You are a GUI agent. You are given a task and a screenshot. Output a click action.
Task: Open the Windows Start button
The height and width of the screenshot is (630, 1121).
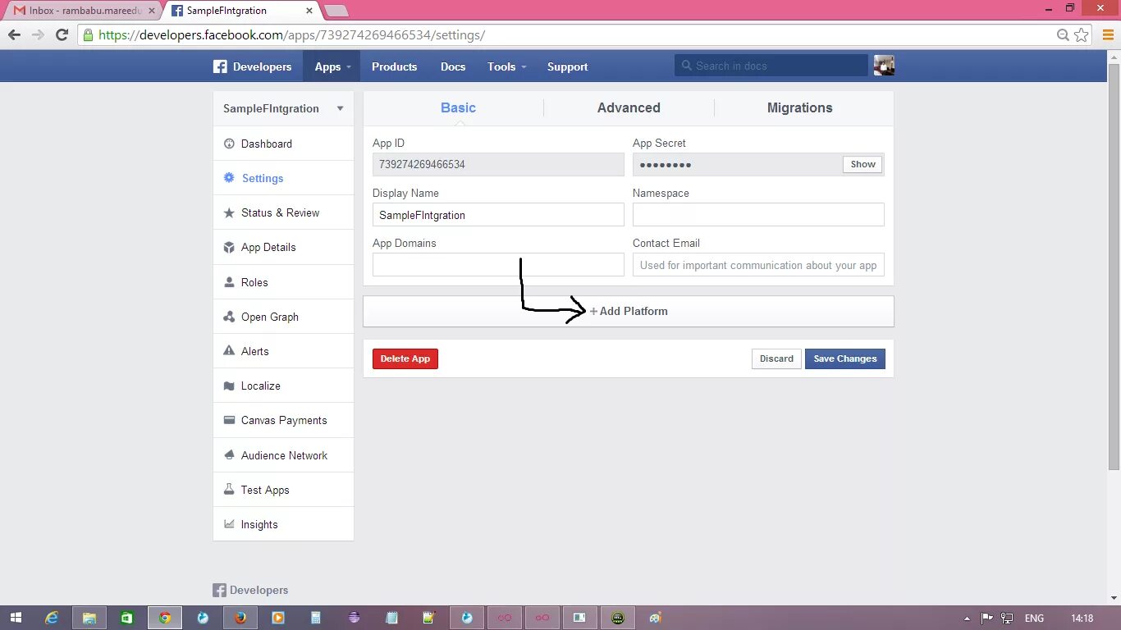tap(16, 618)
